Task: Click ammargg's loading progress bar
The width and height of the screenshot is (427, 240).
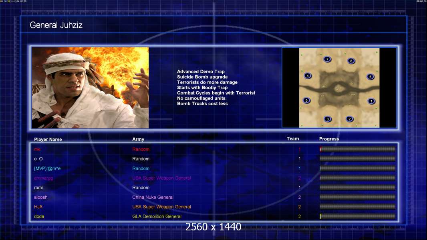Action: [x=358, y=178]
